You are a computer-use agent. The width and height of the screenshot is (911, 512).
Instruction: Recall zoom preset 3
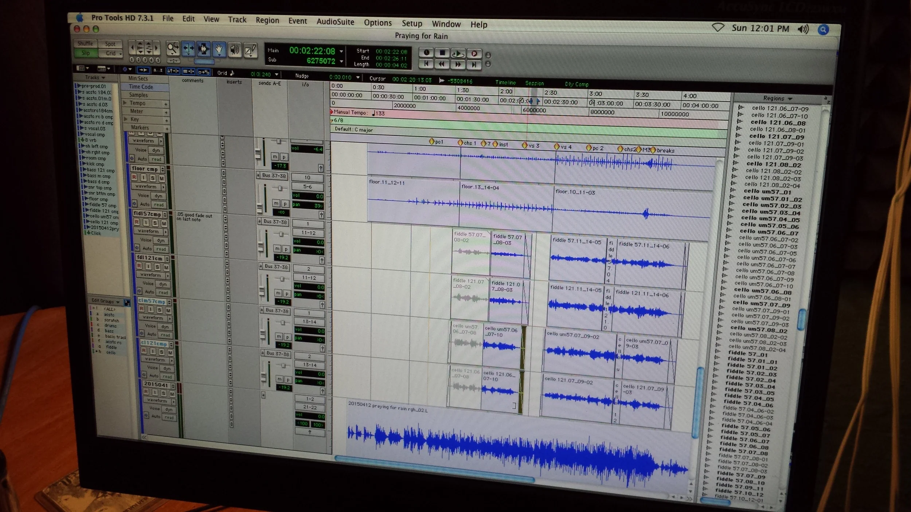pyautogui.click(x=145, y=60)
